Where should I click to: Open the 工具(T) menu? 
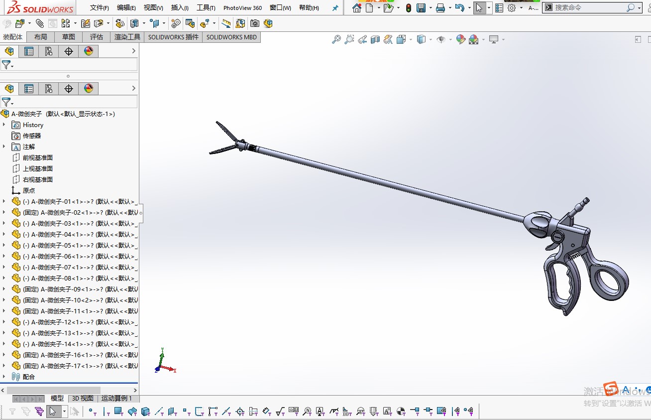pyautogui.click(x=206, y=8)
